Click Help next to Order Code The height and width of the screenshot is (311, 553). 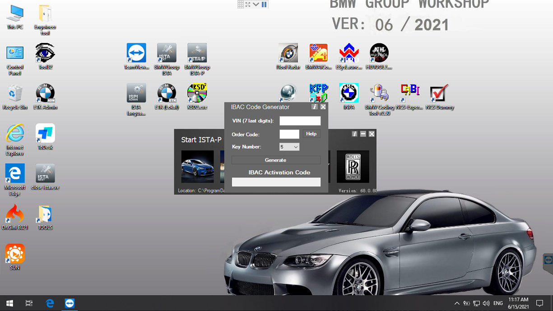[x=311, y=134]
